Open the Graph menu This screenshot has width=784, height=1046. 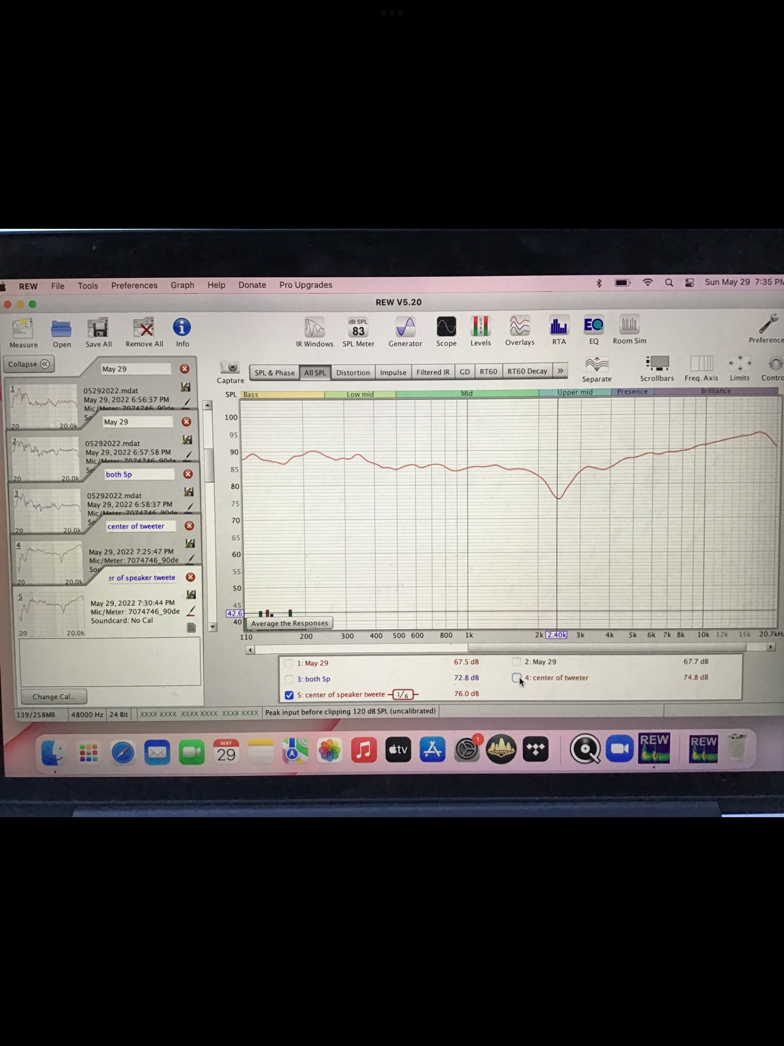tap(182, 285)
